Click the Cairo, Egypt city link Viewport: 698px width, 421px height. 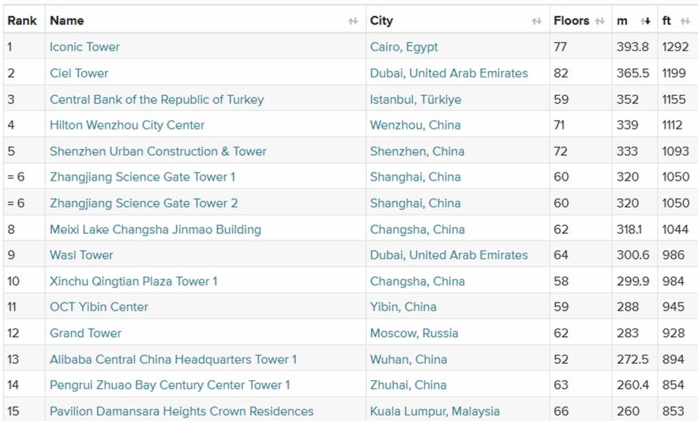tap(404, 47)
